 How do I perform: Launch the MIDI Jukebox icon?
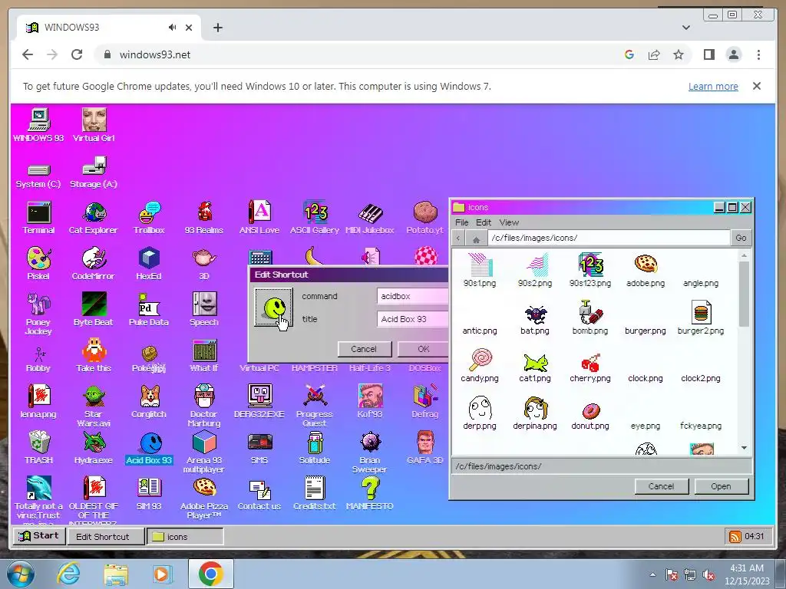pyautogui.click(x=370, y=218)
